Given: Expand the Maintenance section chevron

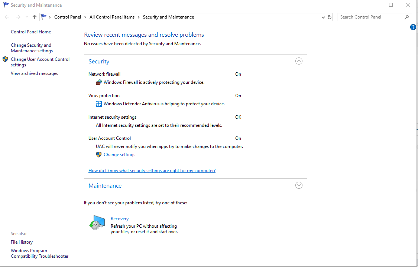Looking at the screenshot, I should 299,185.
